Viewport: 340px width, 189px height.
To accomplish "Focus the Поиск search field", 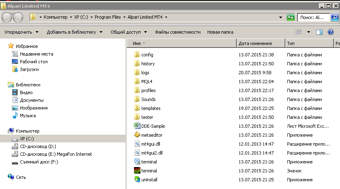I will point(314,17).
